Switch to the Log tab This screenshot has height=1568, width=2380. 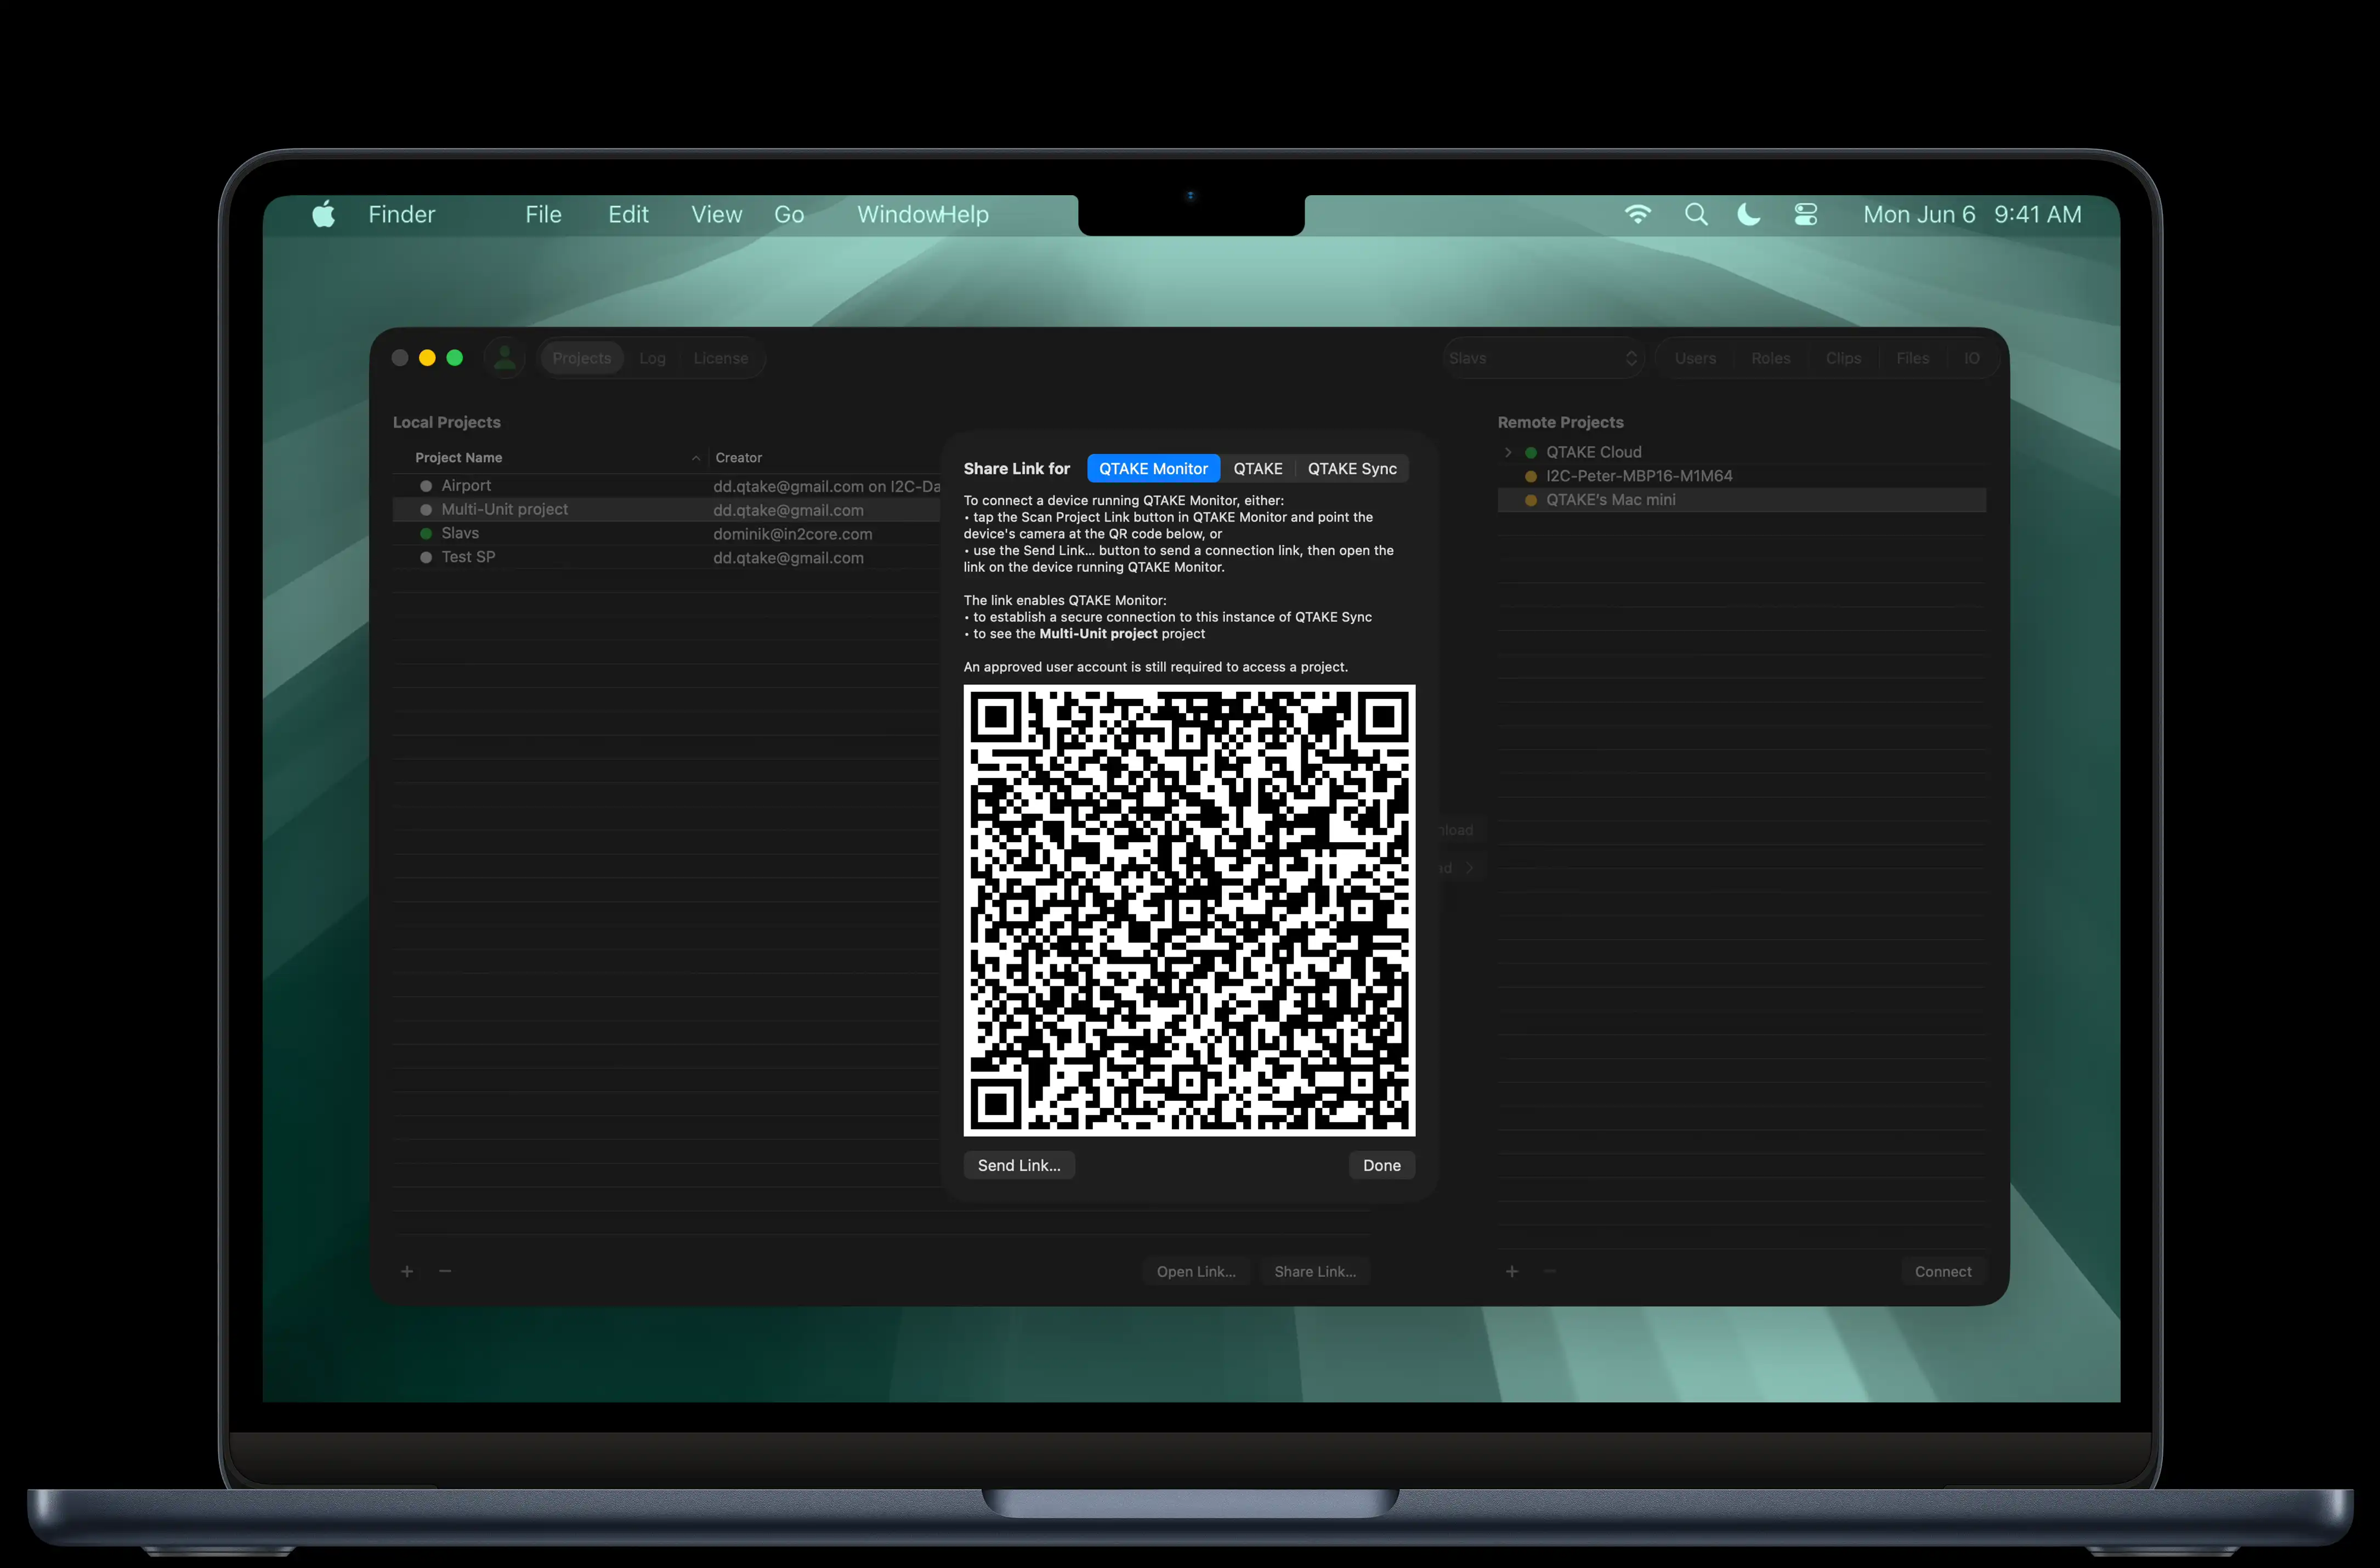point(652,357)
